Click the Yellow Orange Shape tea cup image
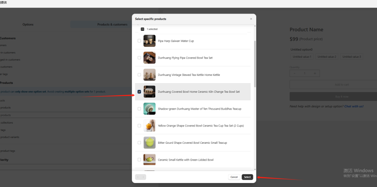The image size is (377, 187). (x=149, y=125)
